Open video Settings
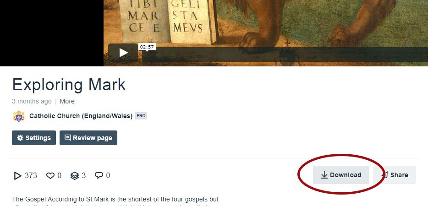Viewport: 428px width, 206px height. 34,138
